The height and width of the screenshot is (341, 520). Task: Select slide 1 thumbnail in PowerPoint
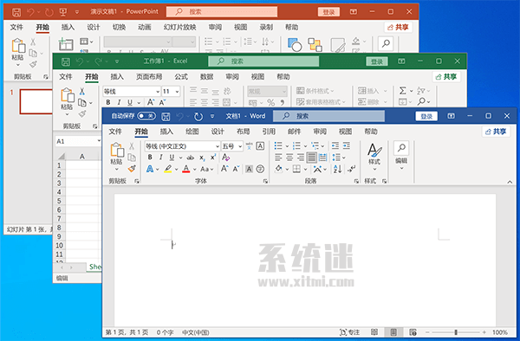36,101
